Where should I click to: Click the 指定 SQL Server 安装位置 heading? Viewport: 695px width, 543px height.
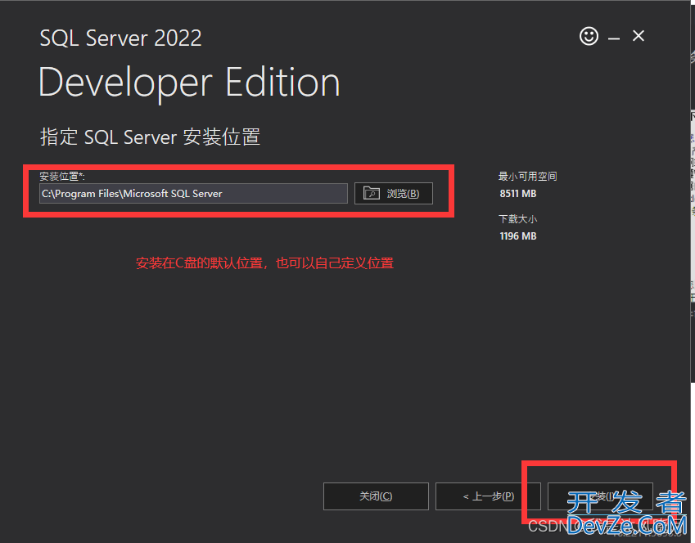(150, 137)
